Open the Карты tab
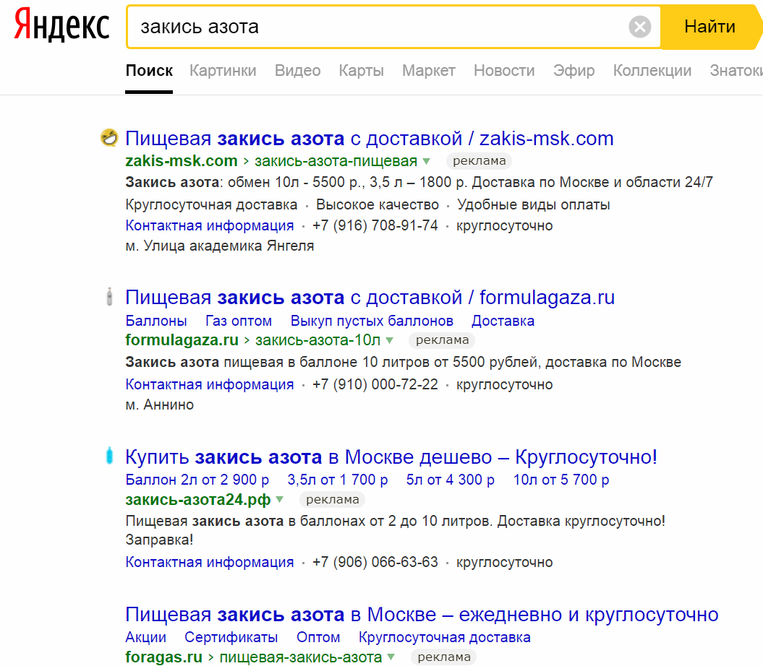The image size is (763, 666). click(x=361, y=71)
